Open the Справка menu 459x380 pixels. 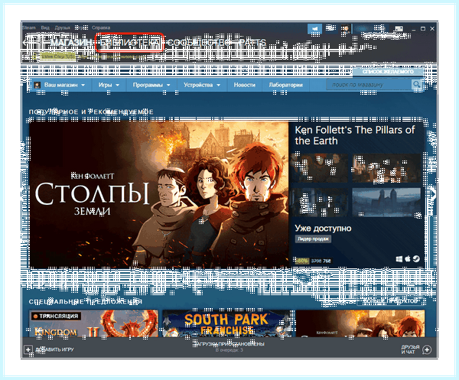tap(101, 28)
